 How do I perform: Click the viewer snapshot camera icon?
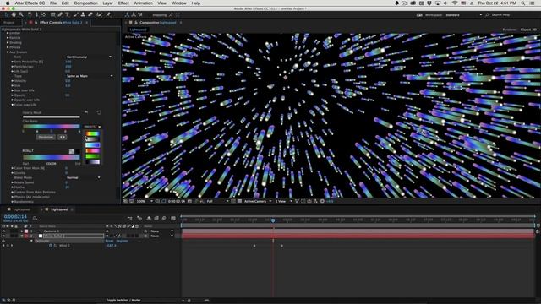tap(189, 201)
